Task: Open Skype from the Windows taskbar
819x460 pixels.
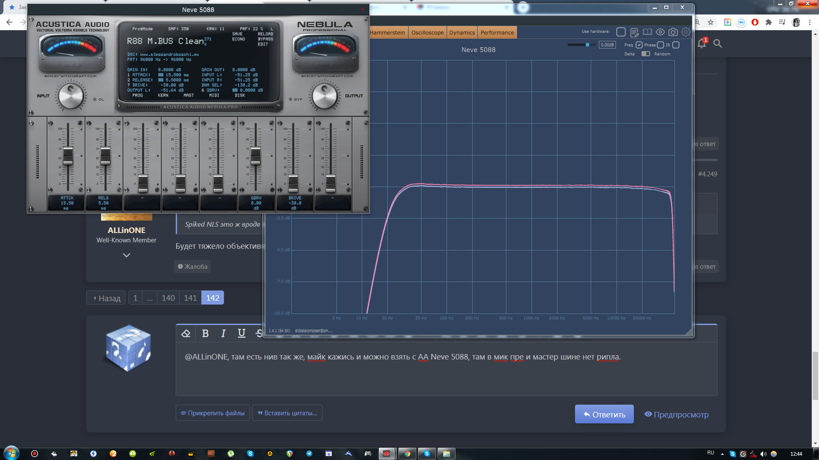Action: coord(427,454)
